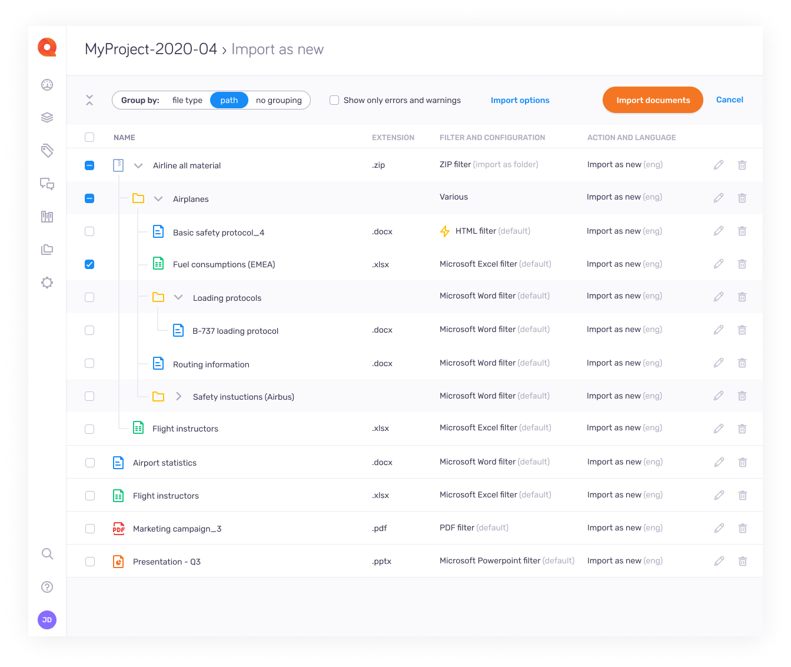Expand the Safety instuctions (Airbus) folder
This screenshot has width=791, height=667.
178,396
